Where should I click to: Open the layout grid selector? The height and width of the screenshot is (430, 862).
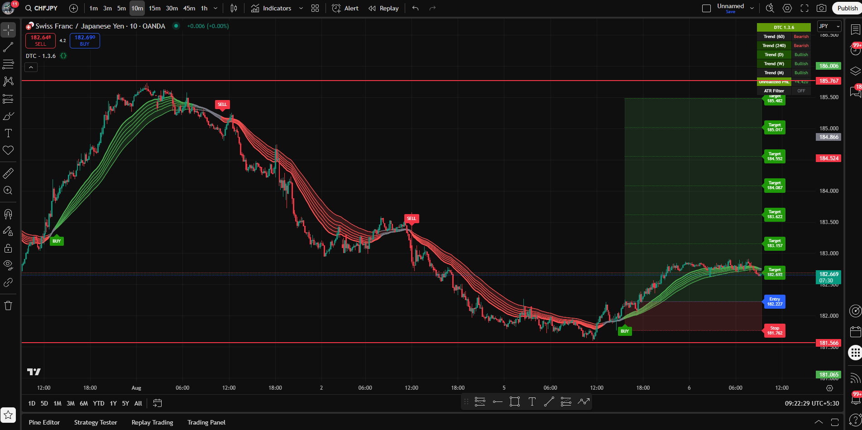[x=315, y=8]
